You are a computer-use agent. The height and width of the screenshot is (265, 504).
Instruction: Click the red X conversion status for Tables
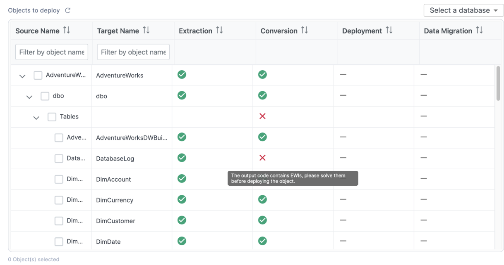pyautogui.click(x=262, y=116)
